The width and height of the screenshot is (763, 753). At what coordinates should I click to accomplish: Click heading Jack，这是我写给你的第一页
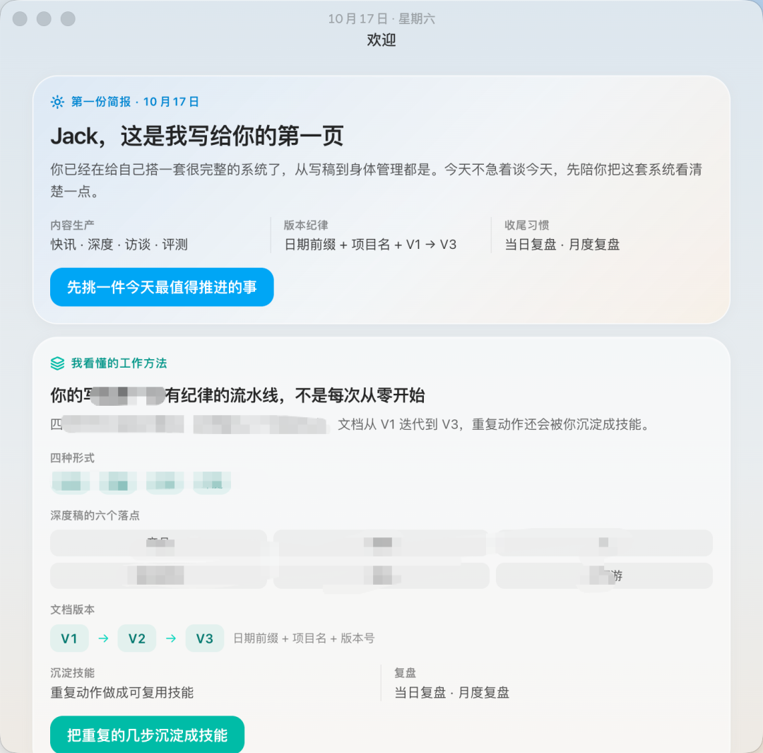pyautogui.click(x=197, y=136)
